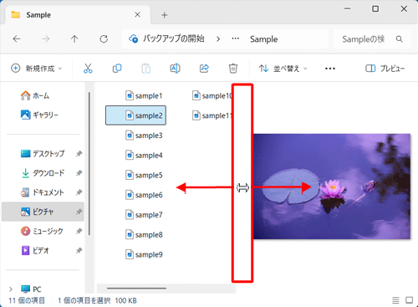Select file sample9
Screen dimensions: 418x307
click(x=144, y=254)
